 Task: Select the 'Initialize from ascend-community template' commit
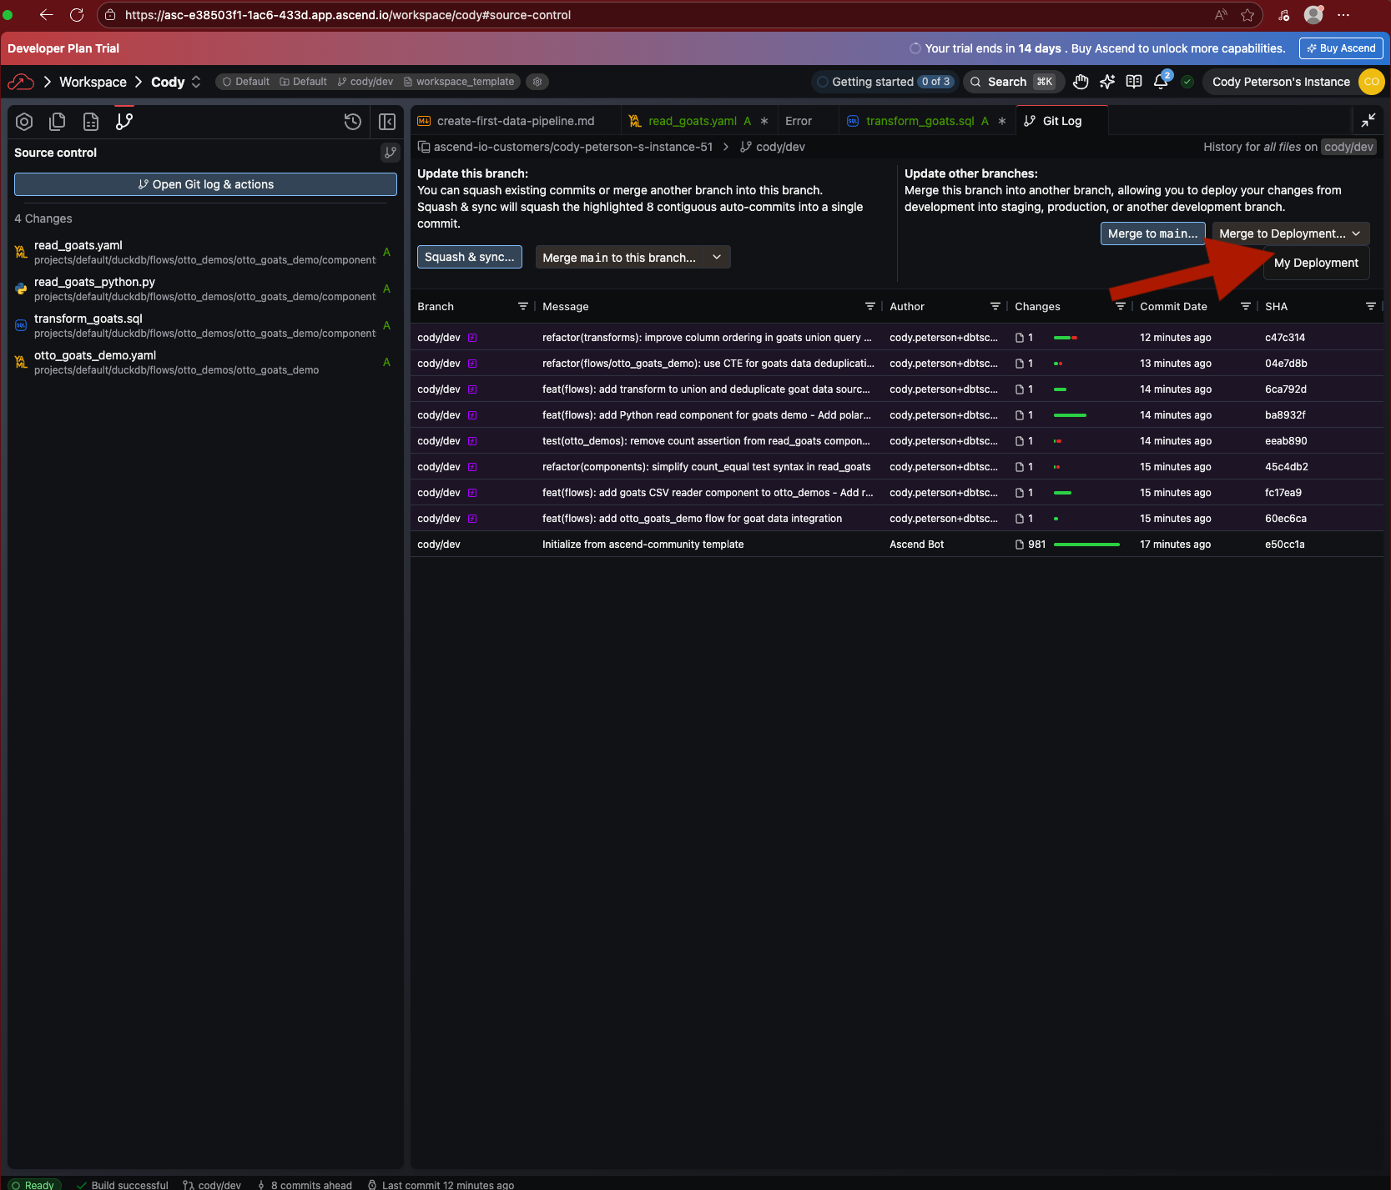pos(897,545)
